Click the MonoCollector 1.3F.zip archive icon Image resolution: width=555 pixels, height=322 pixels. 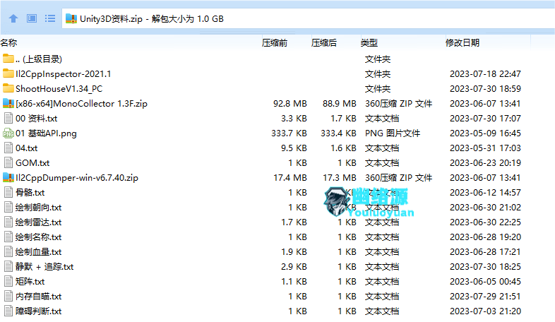click(8, 103)
